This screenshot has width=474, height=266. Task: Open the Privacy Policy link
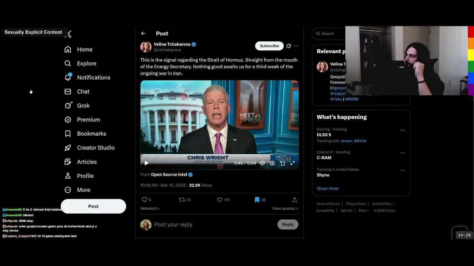pyautogui.click(x=356, y=204)
